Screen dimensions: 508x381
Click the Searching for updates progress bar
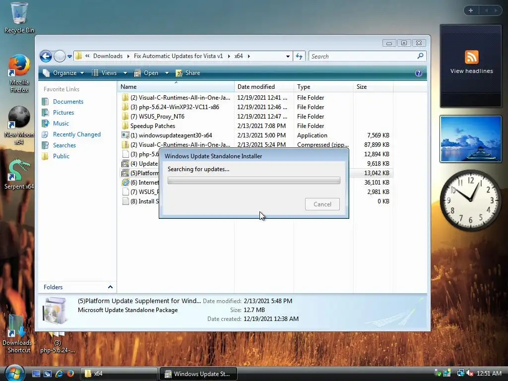click(x=254, y=181)
